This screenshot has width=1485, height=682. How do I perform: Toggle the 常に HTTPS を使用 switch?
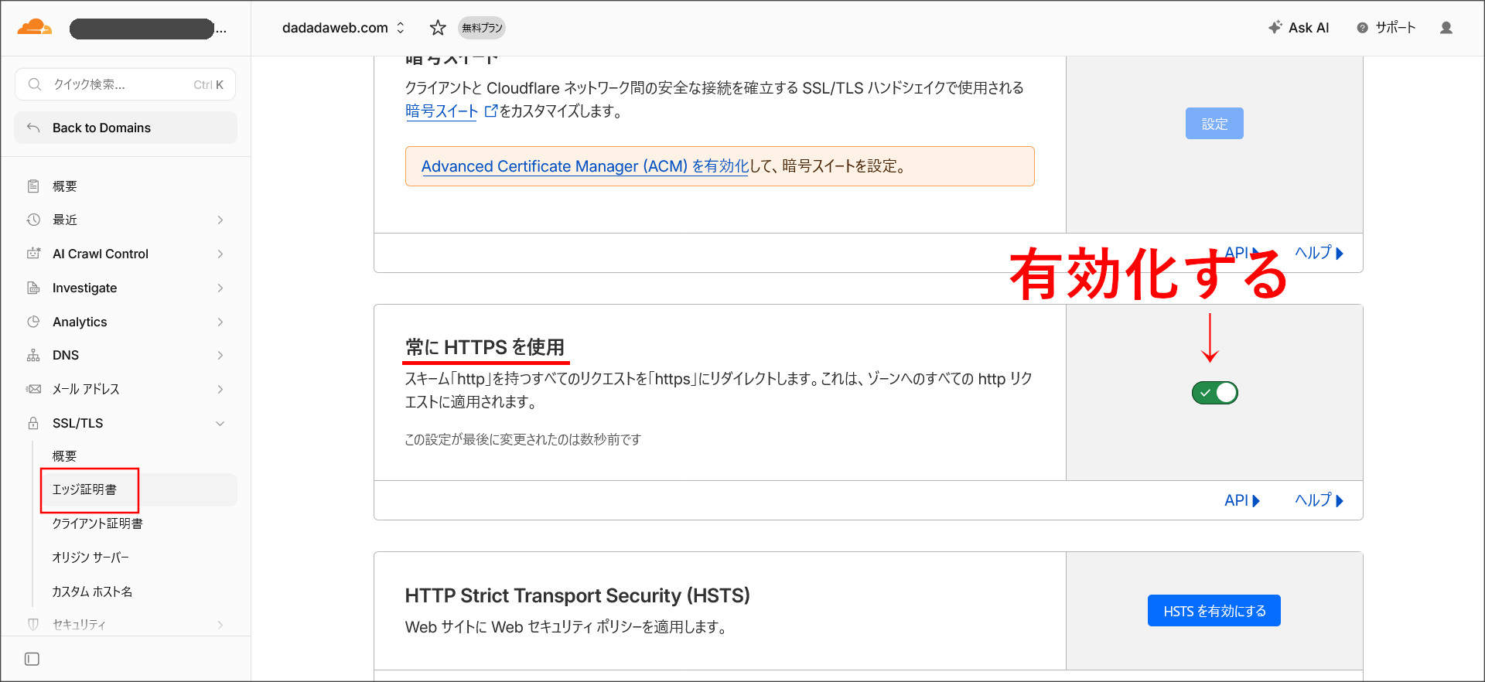point(1214,393)
